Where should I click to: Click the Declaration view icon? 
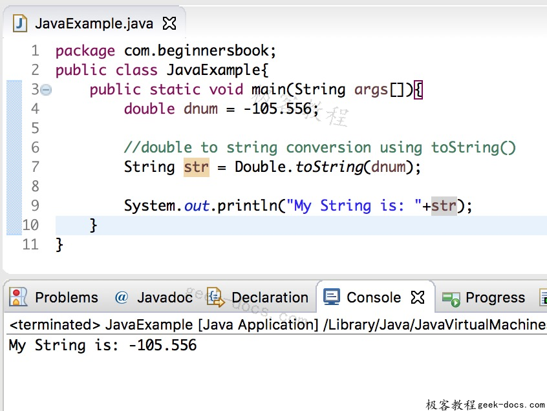[215, 297]
